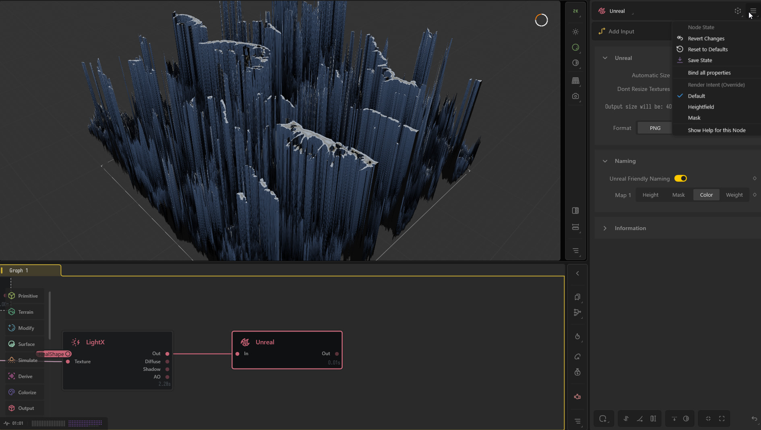
Task: Toggle the Unreal Friendly Naming switch
Action: [680, 179]
